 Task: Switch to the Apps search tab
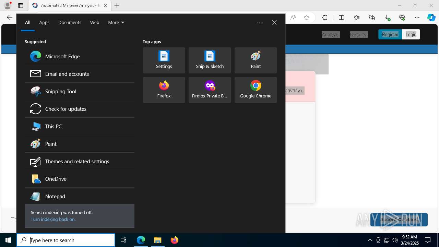(x=44, y=22)
